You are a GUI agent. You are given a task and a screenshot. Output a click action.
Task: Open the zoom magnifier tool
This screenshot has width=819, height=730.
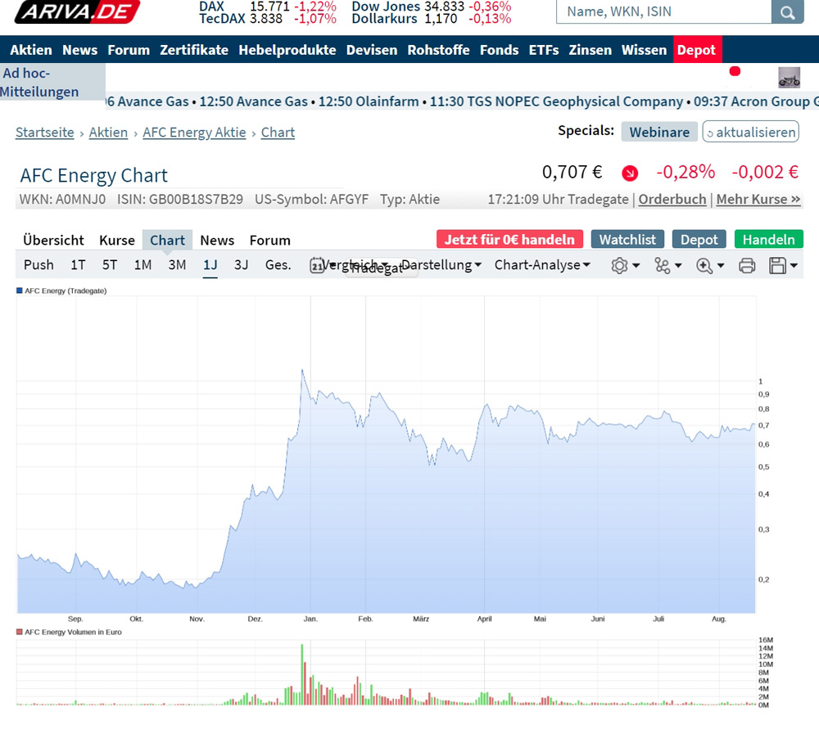click(x=704, y=266)
